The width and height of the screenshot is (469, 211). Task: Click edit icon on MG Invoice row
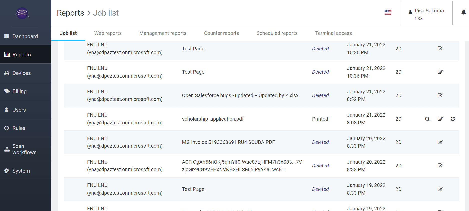[x=440, y=142]
